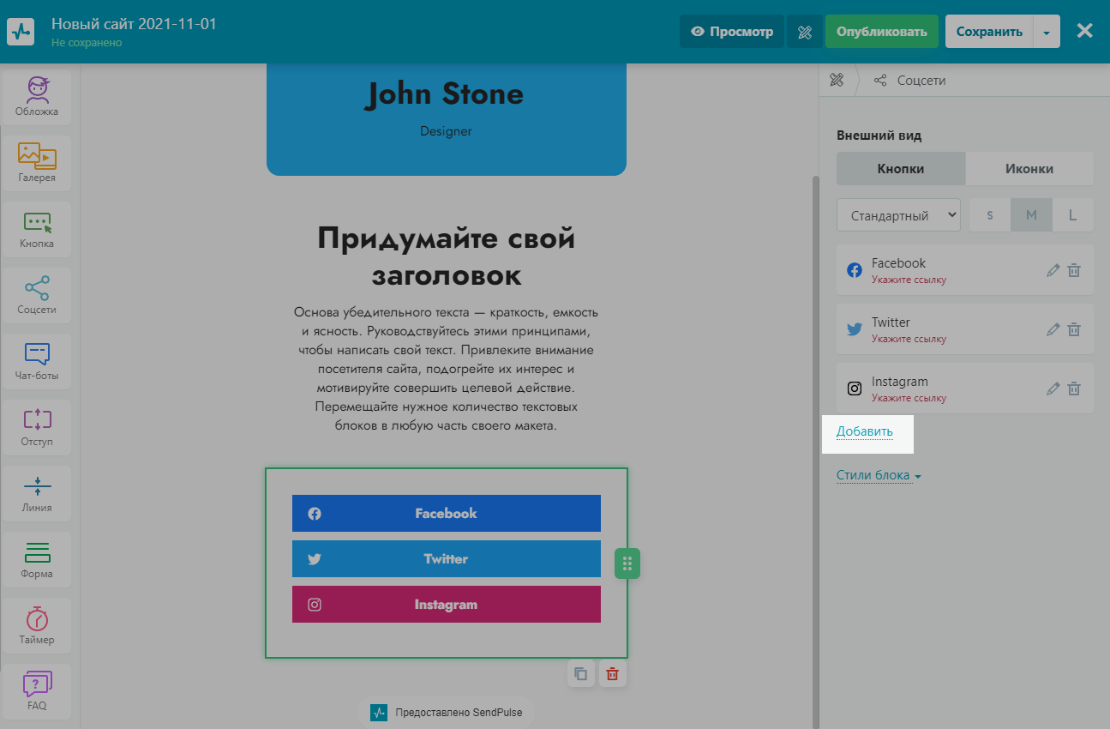The image size is (1110, 729).
Task: Select the Таймер block icon
Action: click(37, 626)
